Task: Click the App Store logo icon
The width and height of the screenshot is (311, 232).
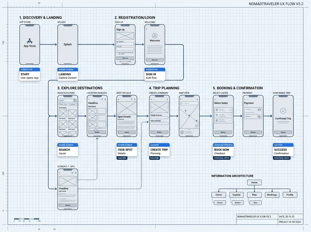Action: click(30, 41)
